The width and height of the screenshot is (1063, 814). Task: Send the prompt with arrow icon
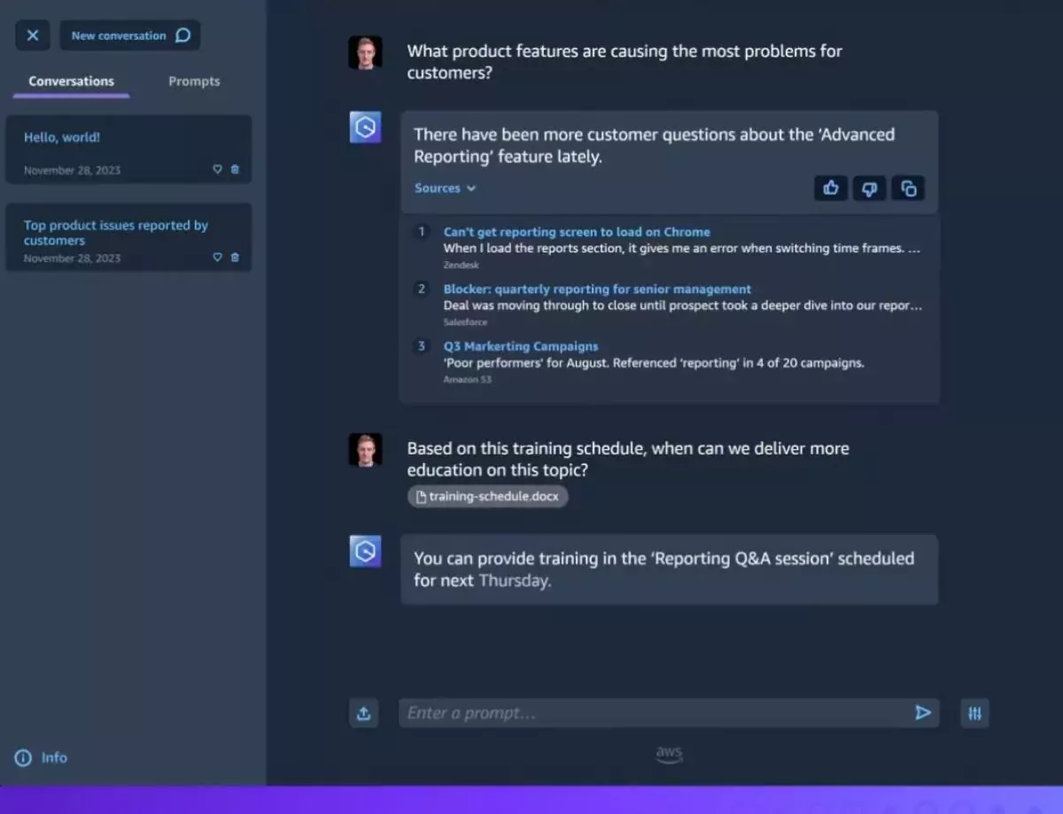click(923, 713)
